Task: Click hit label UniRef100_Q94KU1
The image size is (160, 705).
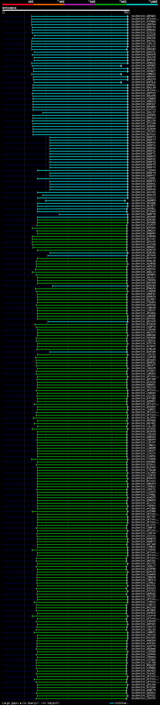Action: [143, 63]
